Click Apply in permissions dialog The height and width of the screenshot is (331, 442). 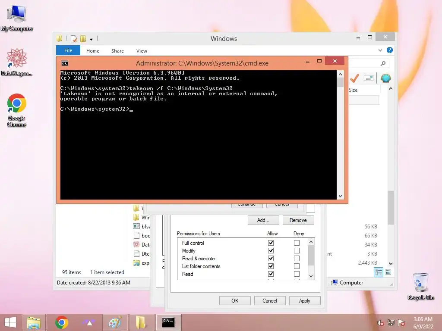point(305,300)
